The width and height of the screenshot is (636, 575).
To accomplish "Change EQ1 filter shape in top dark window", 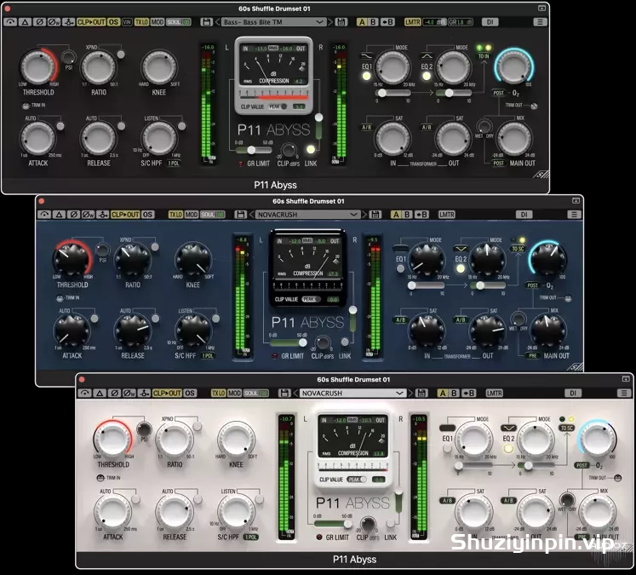I will (366, 55).
